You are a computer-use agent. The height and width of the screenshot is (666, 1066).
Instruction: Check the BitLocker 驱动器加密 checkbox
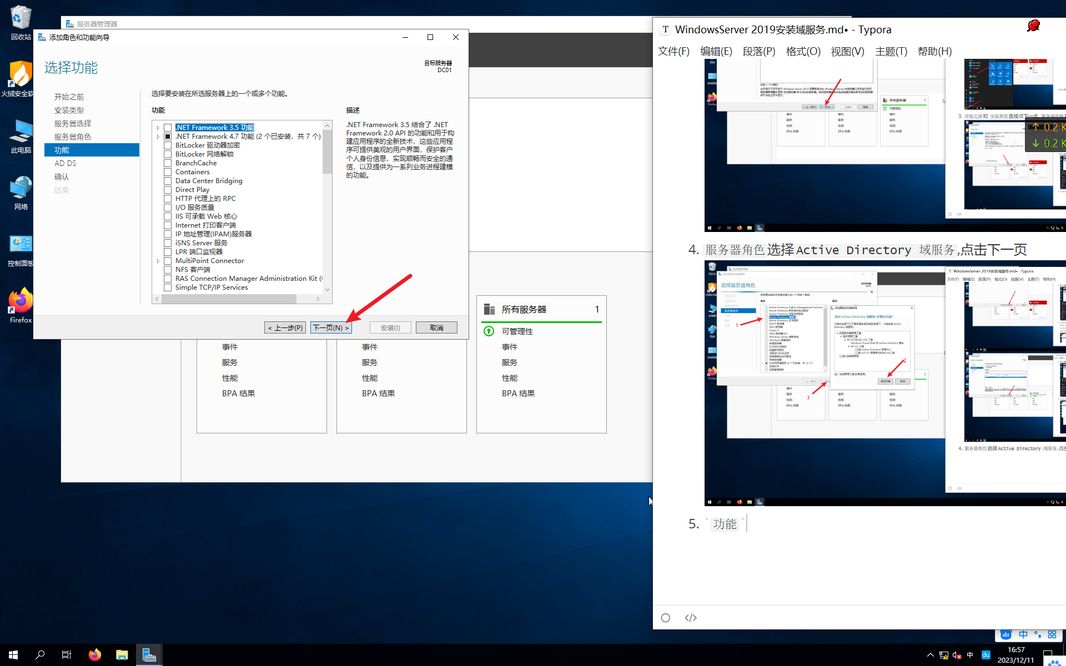(x=168, y=145)
